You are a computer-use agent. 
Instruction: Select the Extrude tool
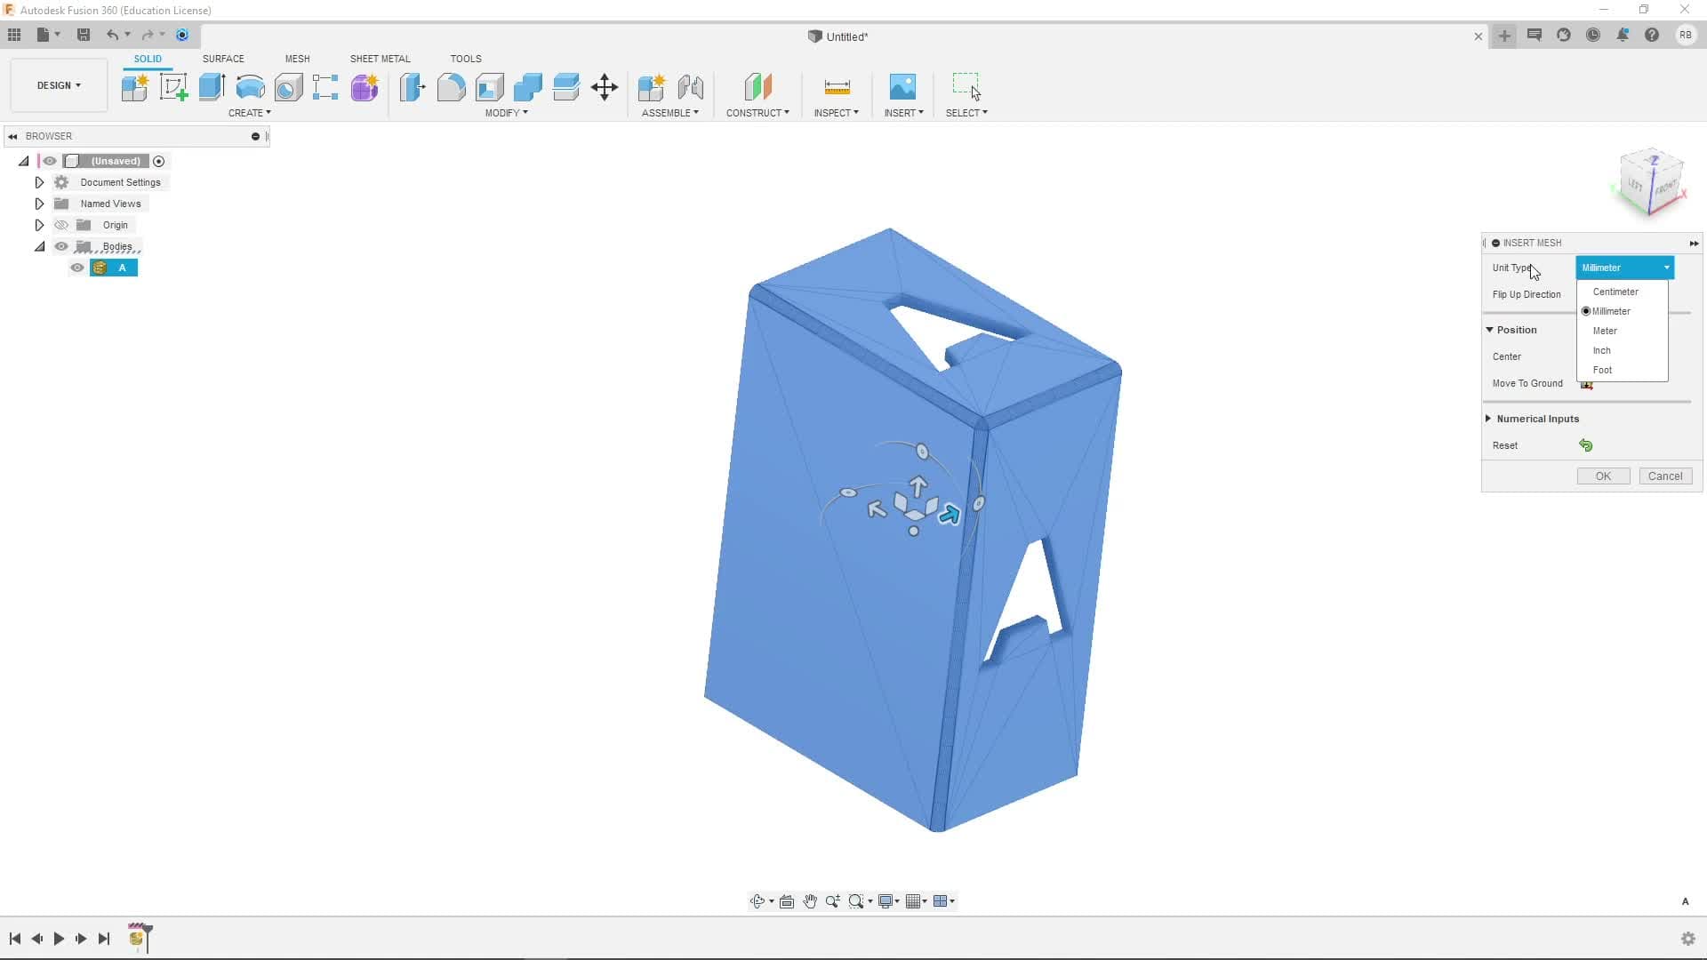point(212,87)
